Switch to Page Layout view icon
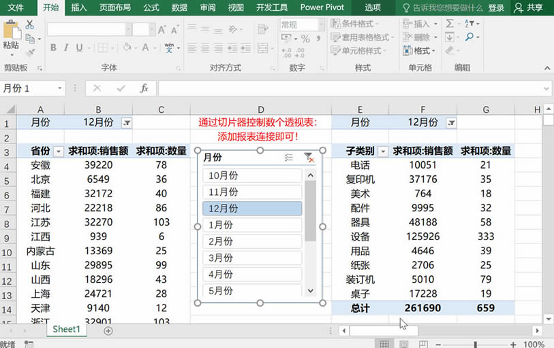Image resolution: width=554 pixels, height=348 pixels. point(404,344)
